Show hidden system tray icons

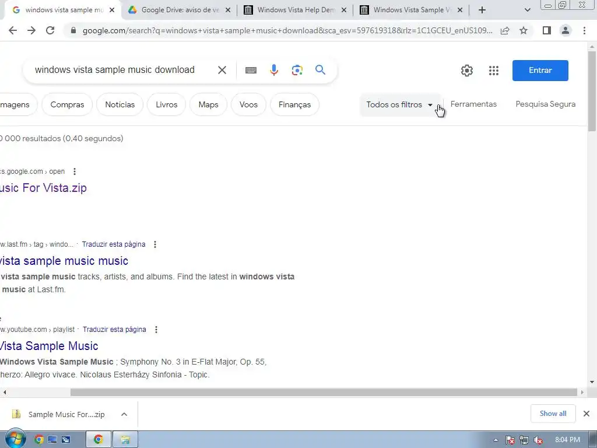(496, 440)
